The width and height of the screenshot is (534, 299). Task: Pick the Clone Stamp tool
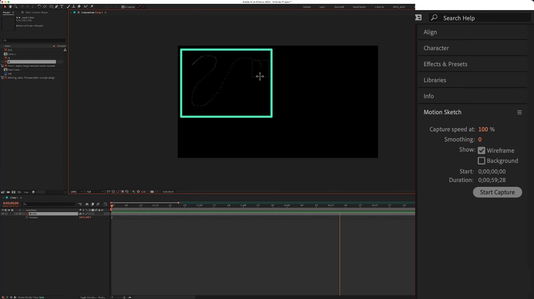pyautogui.click(x=74, y=7)
